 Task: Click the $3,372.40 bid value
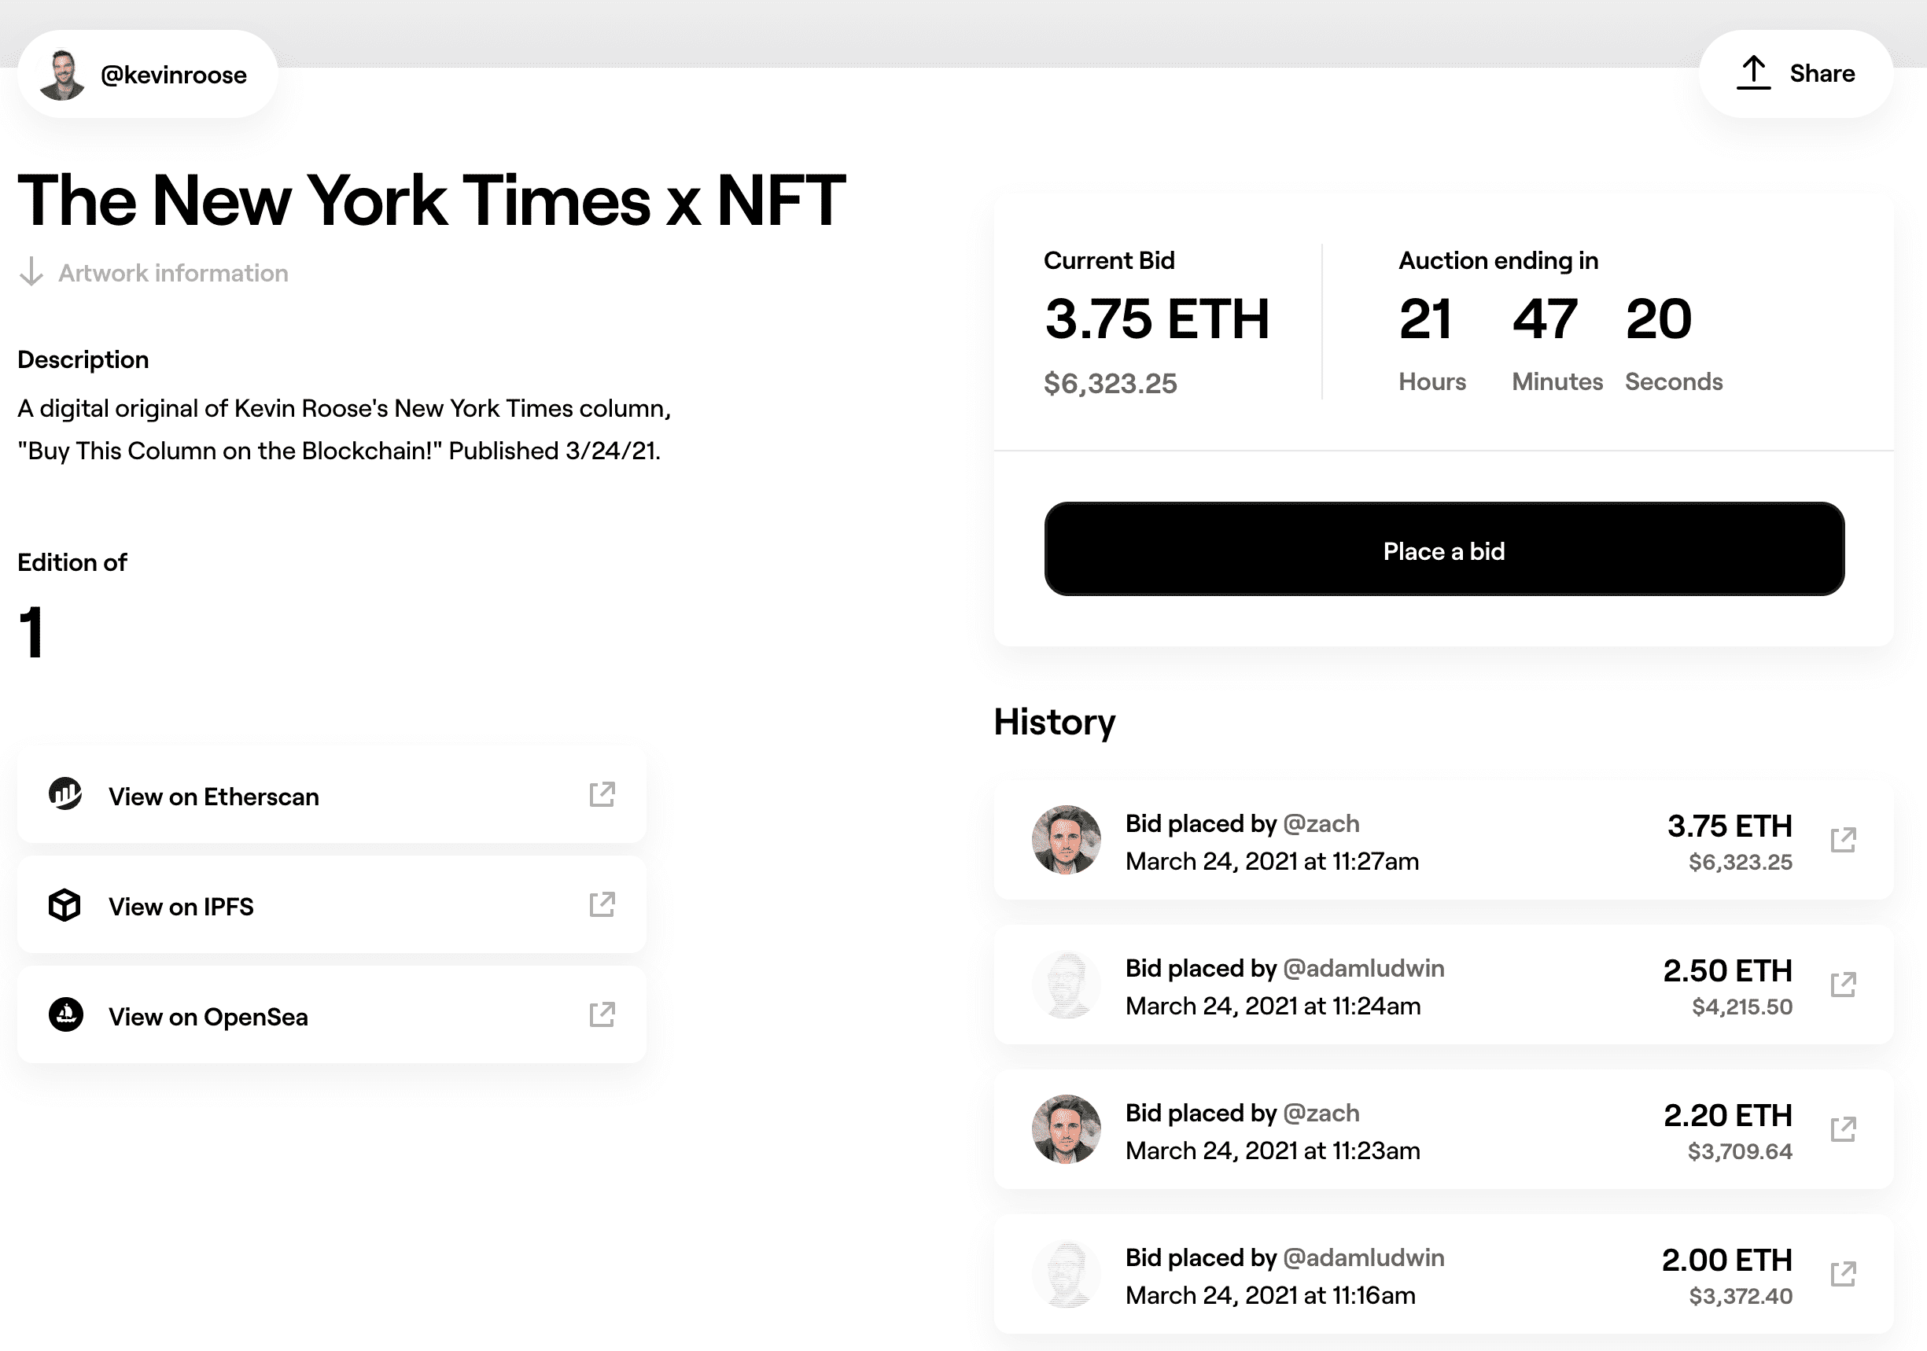1741,1296
